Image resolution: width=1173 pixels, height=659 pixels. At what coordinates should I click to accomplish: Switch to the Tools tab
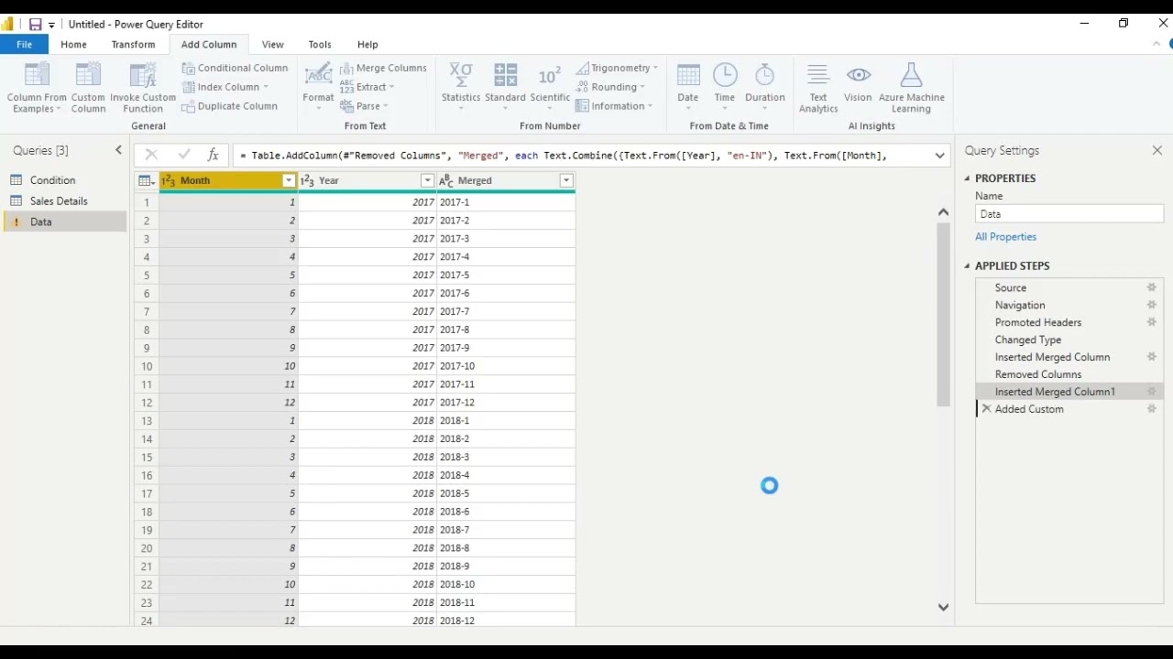click(320, 44)
